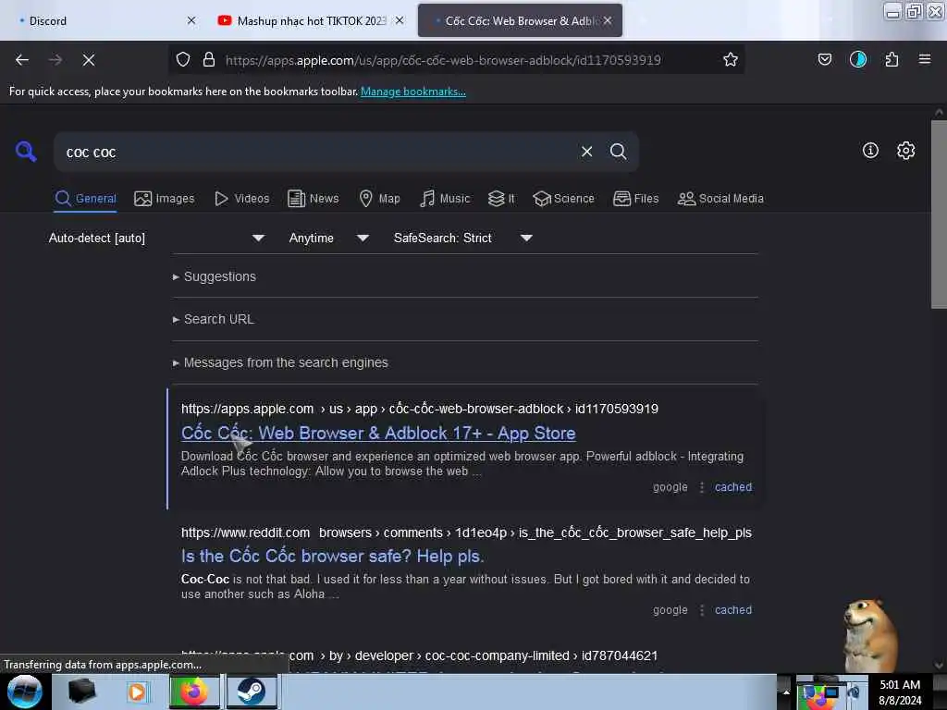Viewport: 947px width, 710px height.
Task: Open search preferences gear icon
Action: tap(905, 151)
